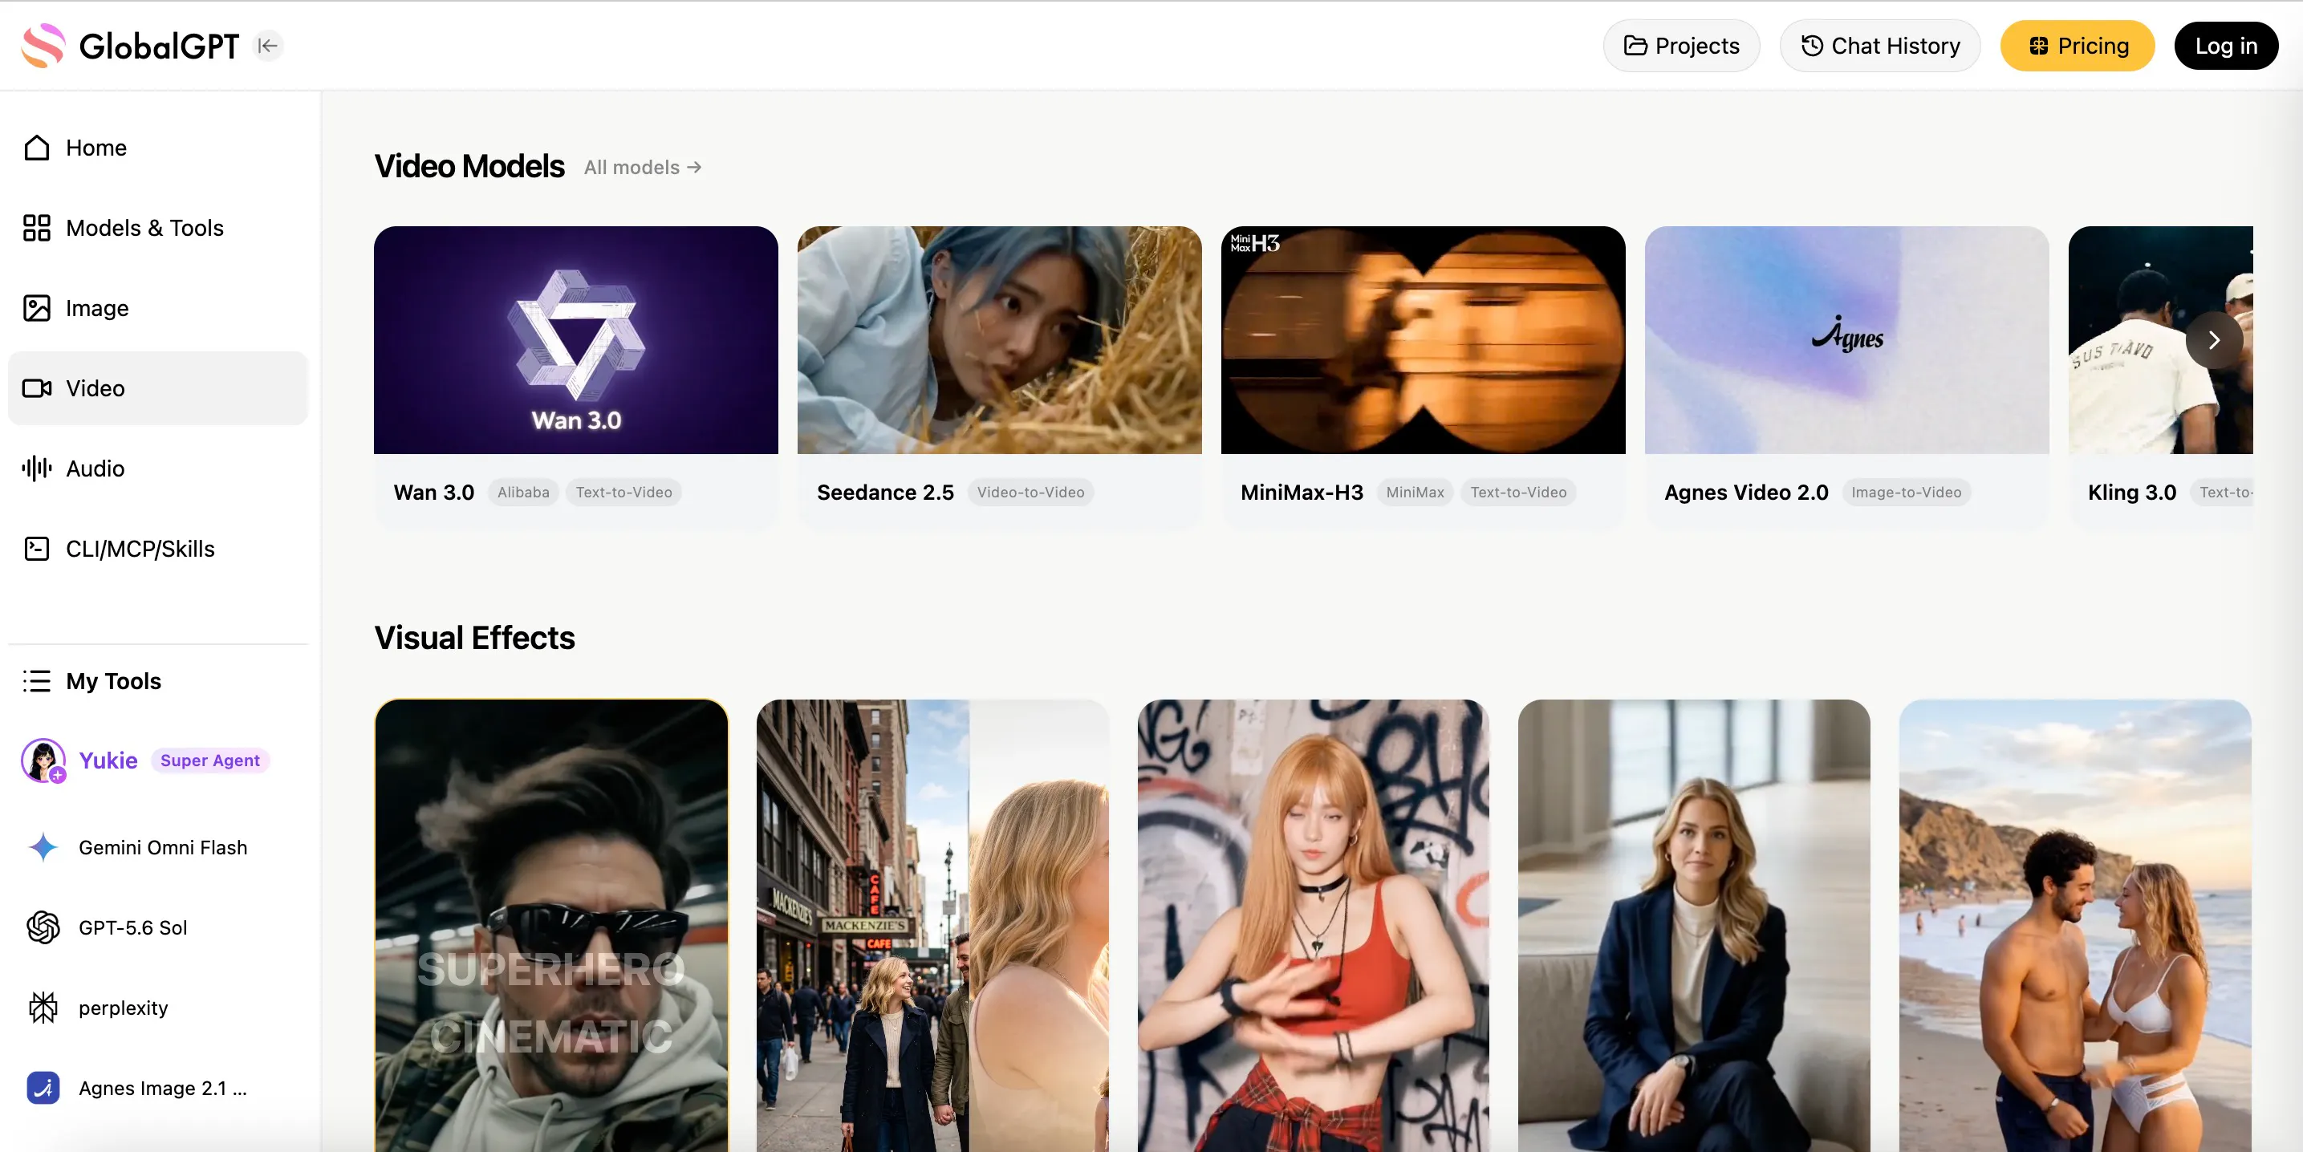Screen dimensions: 2303x1152
Task: View Chat History
Action: pyautogui.click(x=1879, y=46)
